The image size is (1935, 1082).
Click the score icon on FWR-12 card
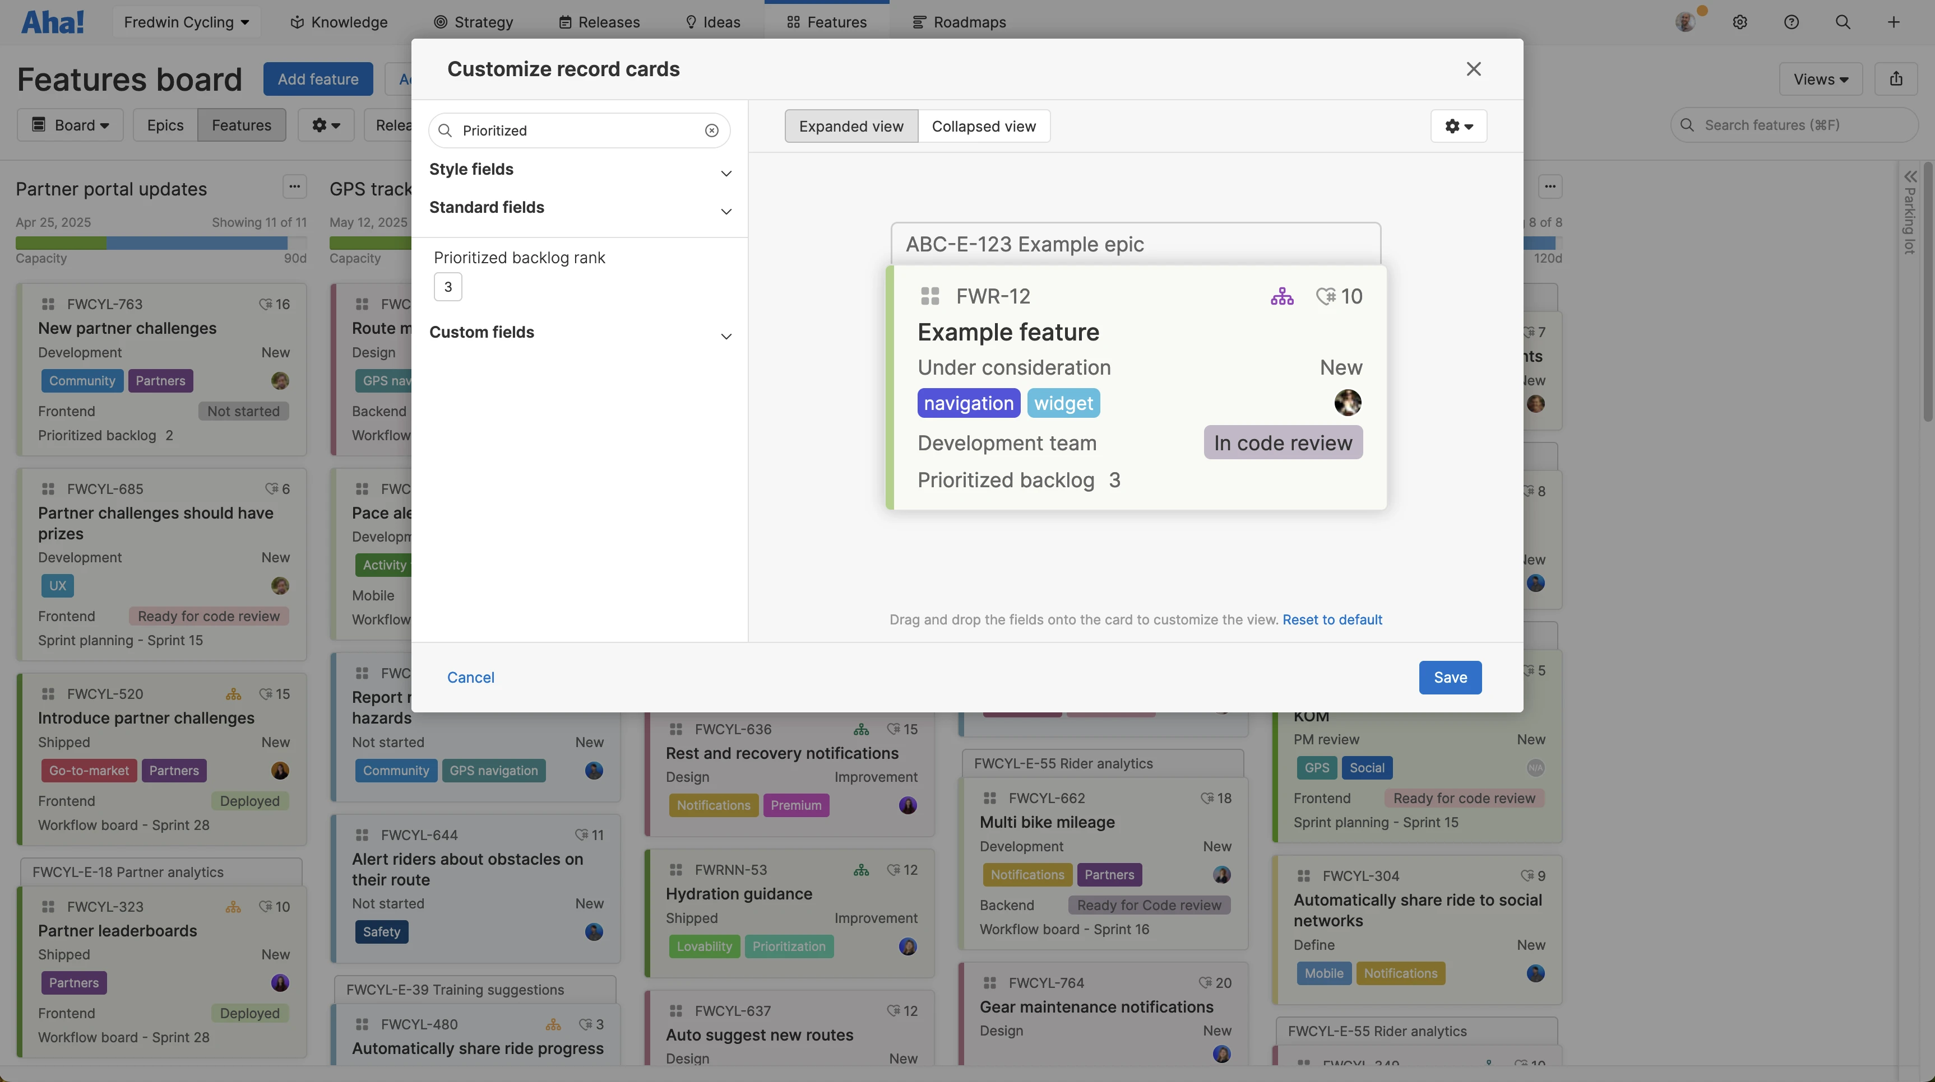click(x=1326, y=296)
